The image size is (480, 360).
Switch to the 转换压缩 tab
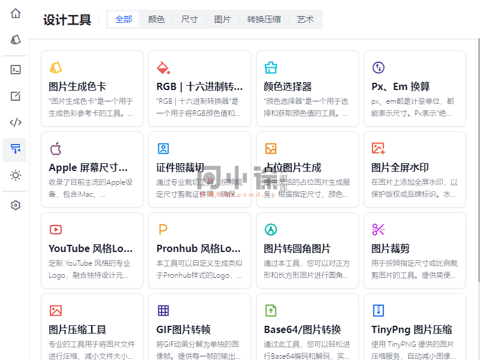coord(264,19)
